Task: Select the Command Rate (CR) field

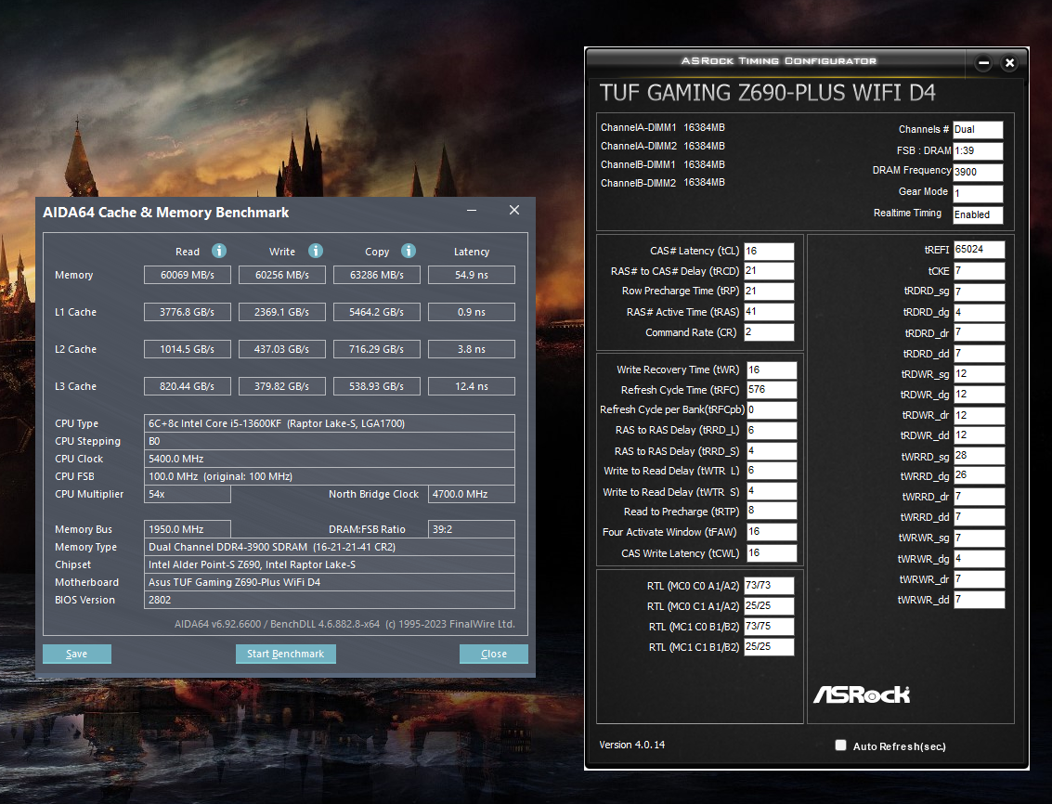Action: 769,332
